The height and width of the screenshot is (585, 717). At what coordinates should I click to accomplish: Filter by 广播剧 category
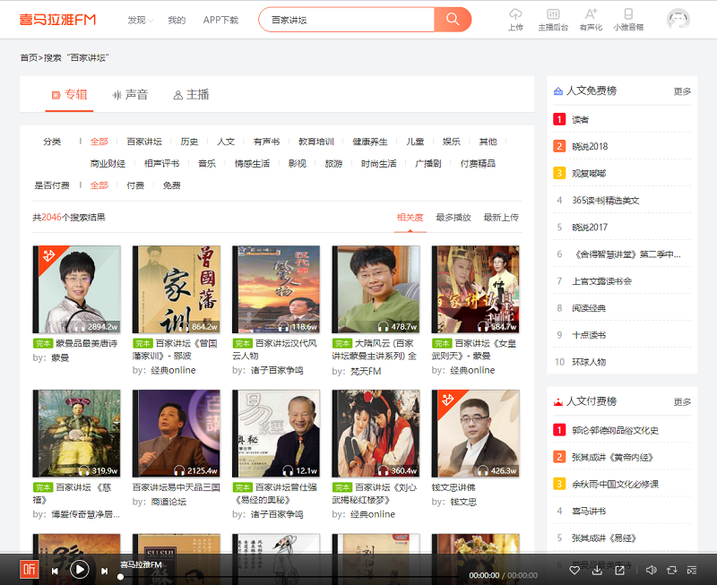tap(428, 164)
